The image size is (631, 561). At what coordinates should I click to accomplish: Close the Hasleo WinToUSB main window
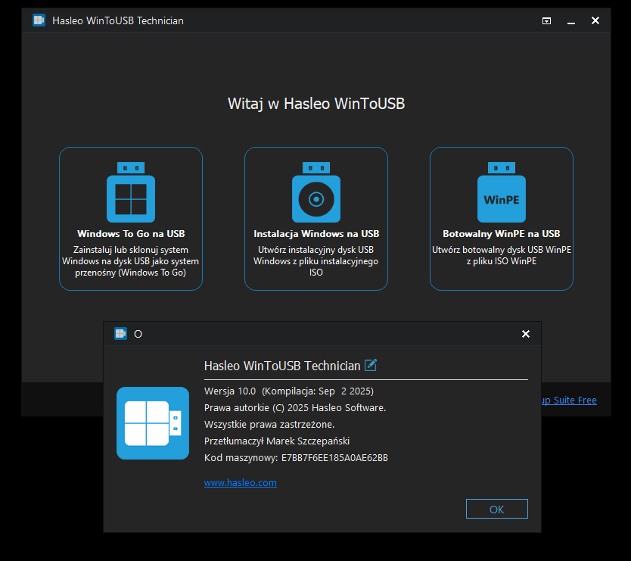coord(595,20)
